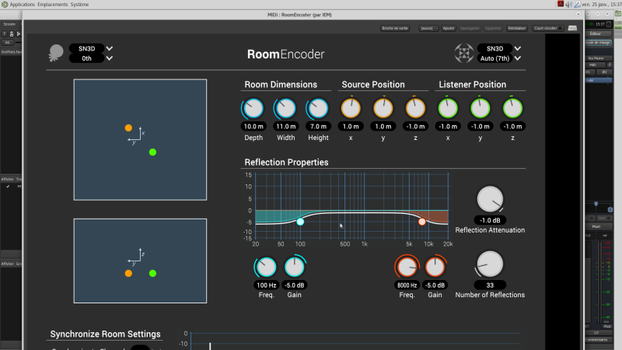Click the orange source dot in top room view
Image resolution: width=622 pixels, height=350 pixels.
coord(128,128)
